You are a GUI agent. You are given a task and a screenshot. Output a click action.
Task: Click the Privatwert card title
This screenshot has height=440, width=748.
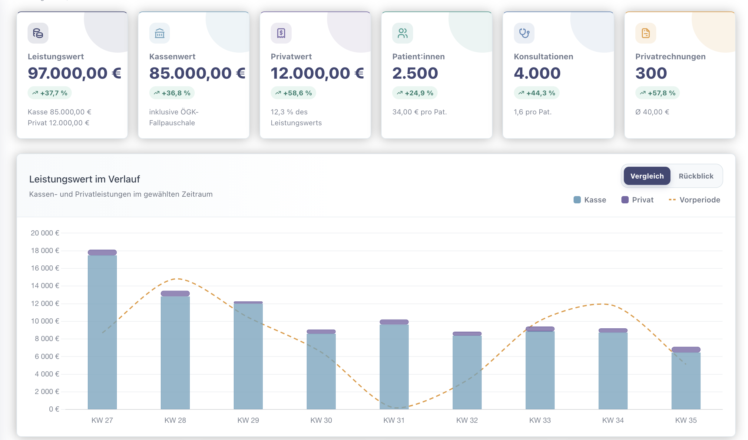[291, 57]
